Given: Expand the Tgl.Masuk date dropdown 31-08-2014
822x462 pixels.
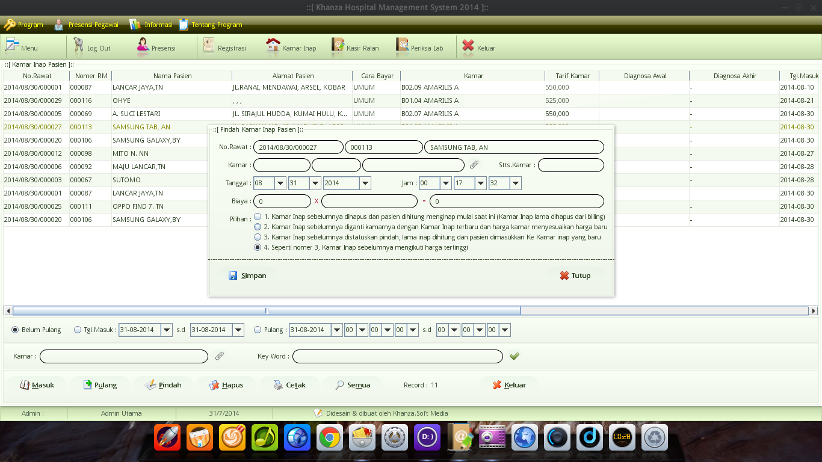Looking at the screenshot, I should pyautogui.click(x=167, y=330).
